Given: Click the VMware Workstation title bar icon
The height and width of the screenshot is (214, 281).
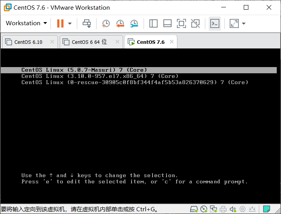Looking at the screenshot, I should 7,7.
